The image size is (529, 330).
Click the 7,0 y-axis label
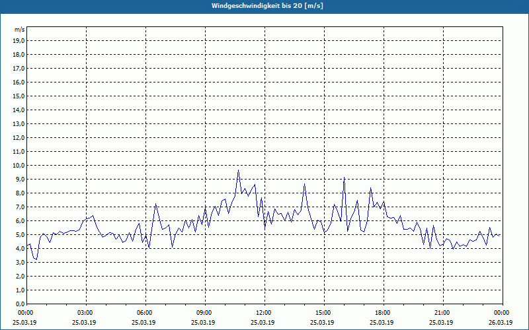[20, 207]
